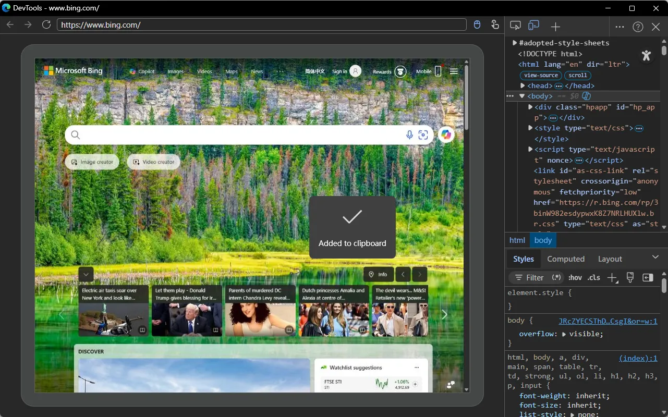Open the Image creator button
This screenshot has height=417, width=668.
(92, 162)
